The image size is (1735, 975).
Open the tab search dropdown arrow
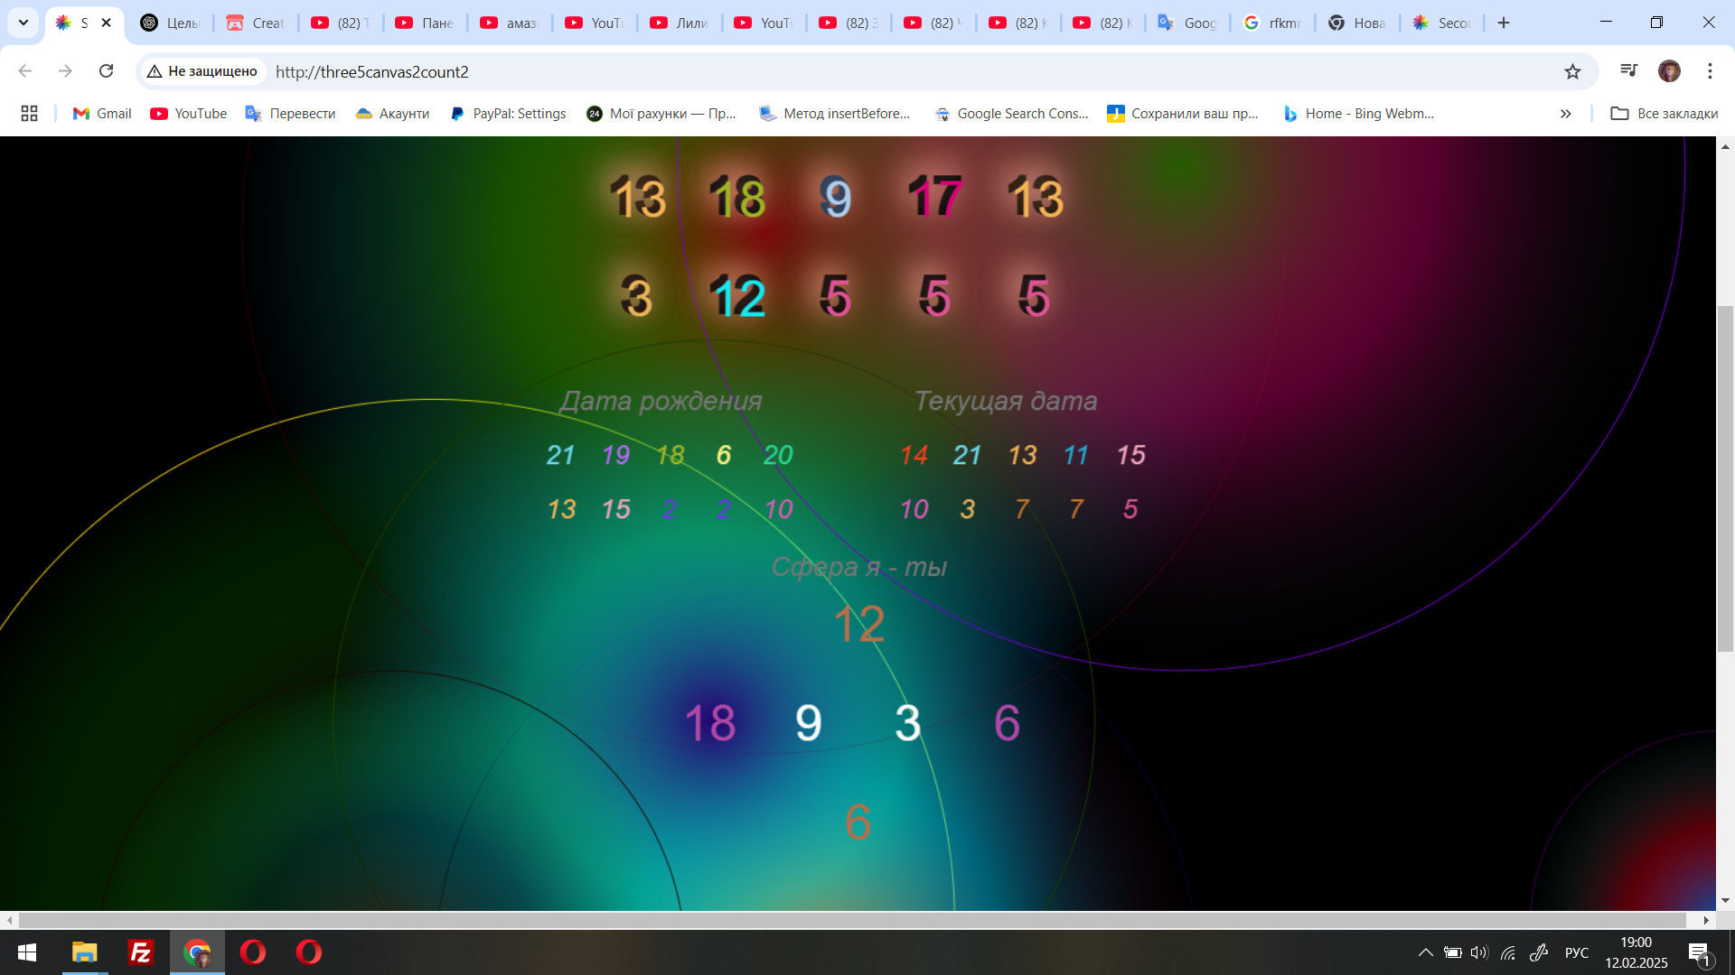[x=23, y=23]
